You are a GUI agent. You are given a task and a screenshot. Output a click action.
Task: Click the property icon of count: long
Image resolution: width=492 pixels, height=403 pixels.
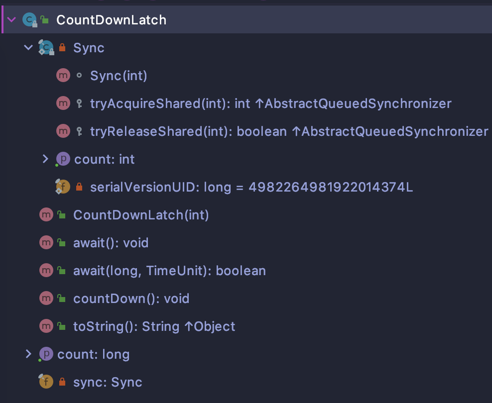[x=46, y=354]
